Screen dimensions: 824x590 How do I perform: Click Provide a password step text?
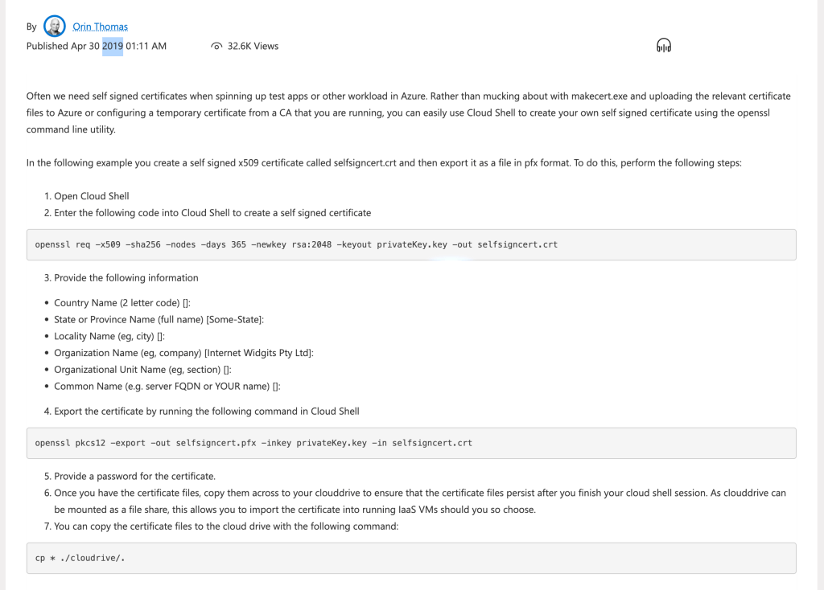[134, 477]
